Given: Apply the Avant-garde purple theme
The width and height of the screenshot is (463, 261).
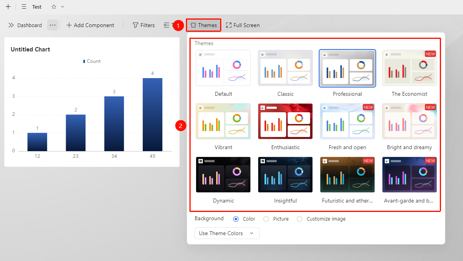Looking at the screenshot, I should 409,175.
